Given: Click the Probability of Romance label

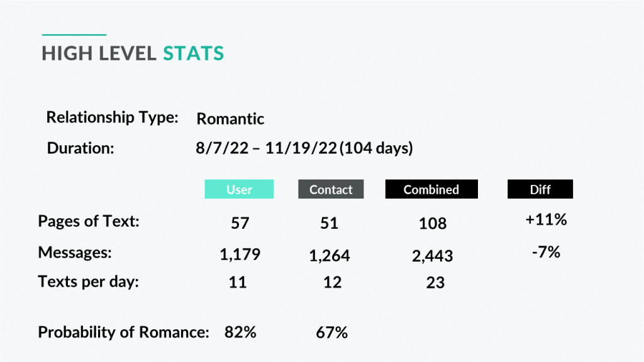Looking at the screenshot, I should [x=124, y=332].
